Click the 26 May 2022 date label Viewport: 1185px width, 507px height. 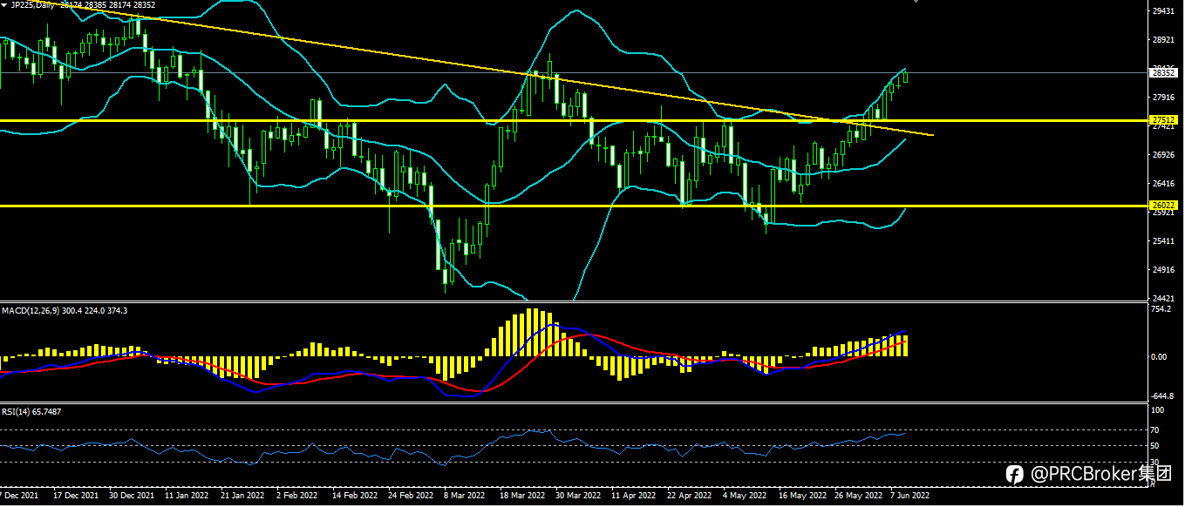857,495
